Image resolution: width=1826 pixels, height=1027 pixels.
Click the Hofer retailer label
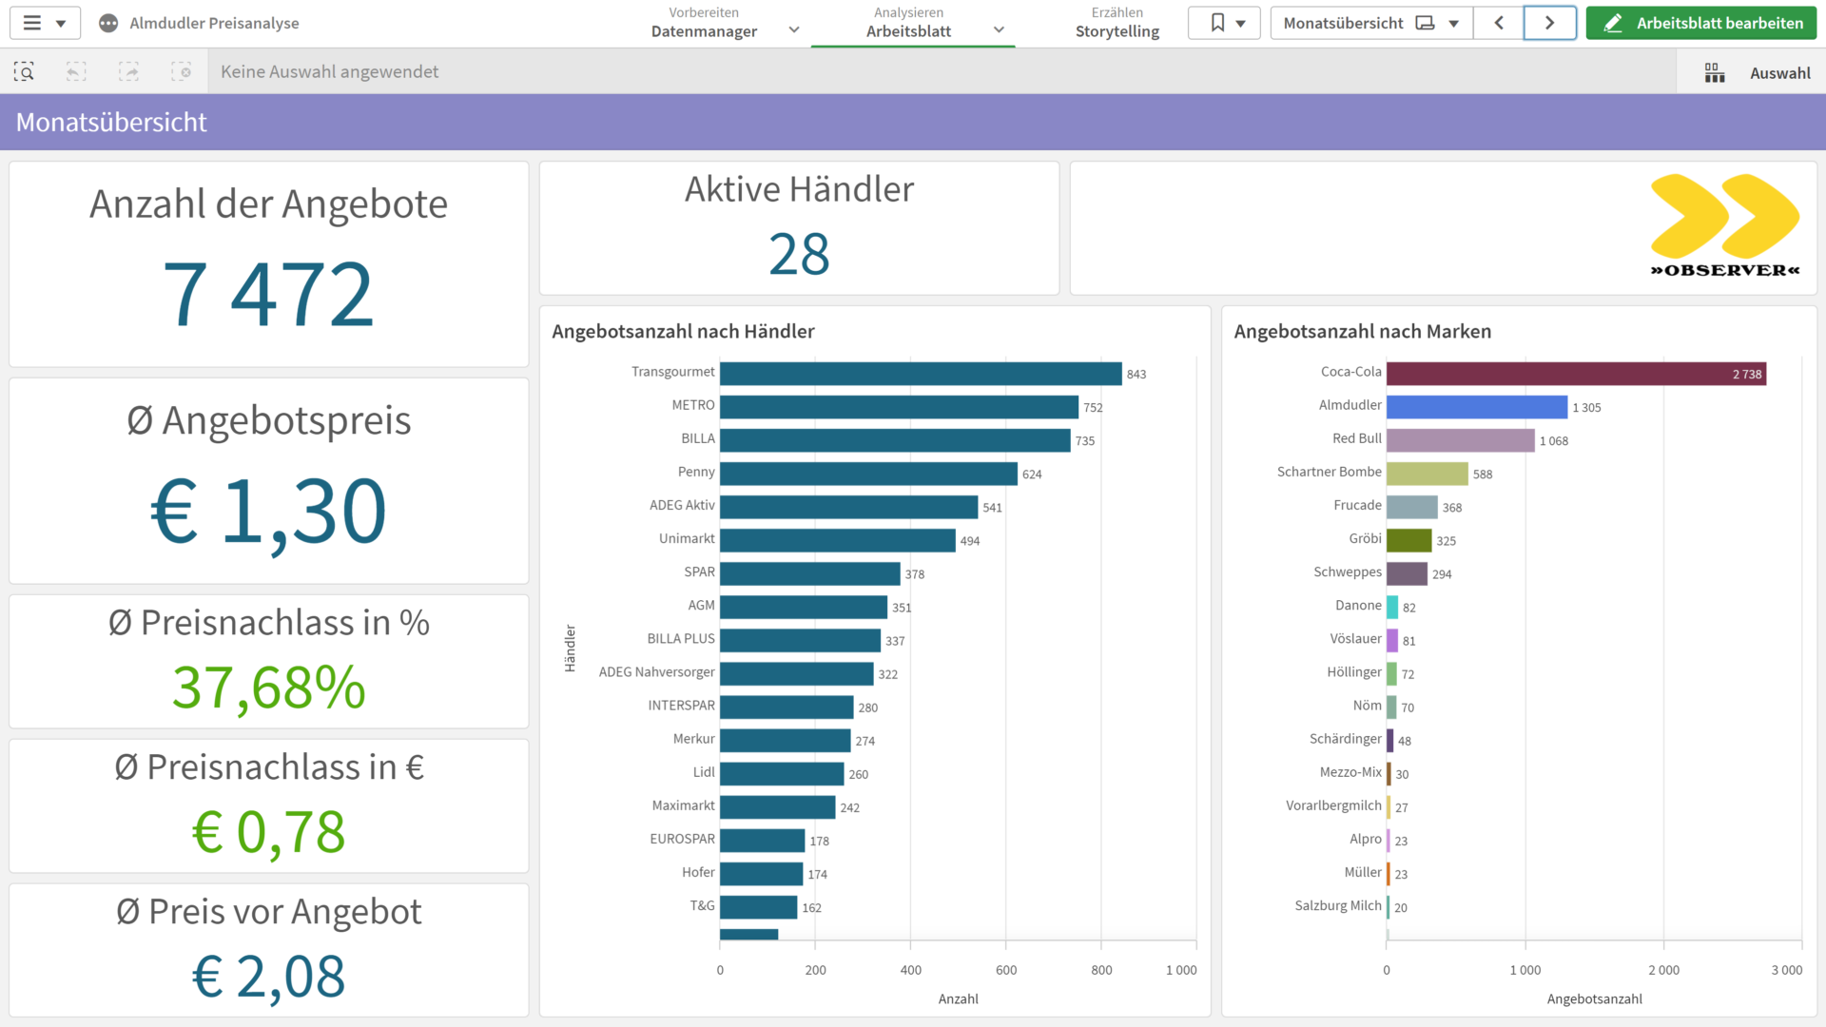(698, 872)
